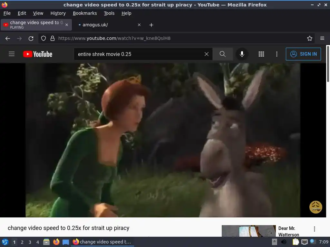Bookmark this page with the star
330x247 pixels.
point(310,38)
